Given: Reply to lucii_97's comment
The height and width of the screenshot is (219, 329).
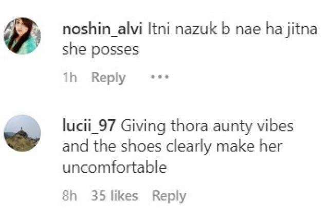Looking at the screenshot, I should (169, 196).
